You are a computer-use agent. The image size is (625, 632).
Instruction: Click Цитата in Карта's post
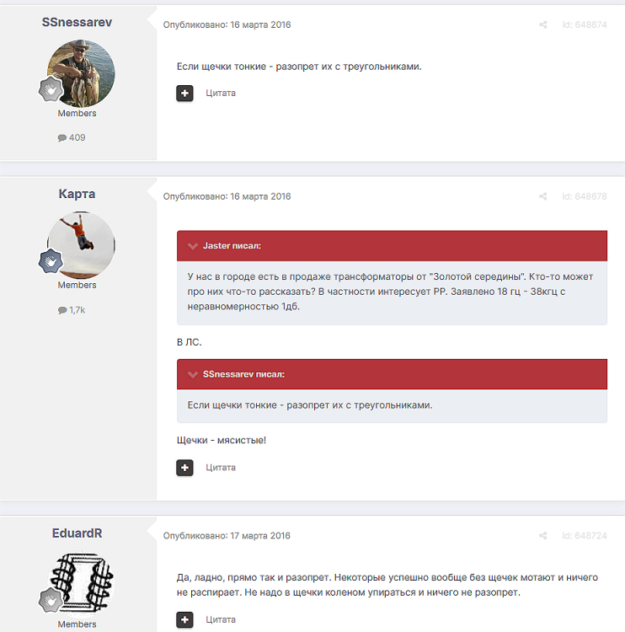tap(221, 468)
